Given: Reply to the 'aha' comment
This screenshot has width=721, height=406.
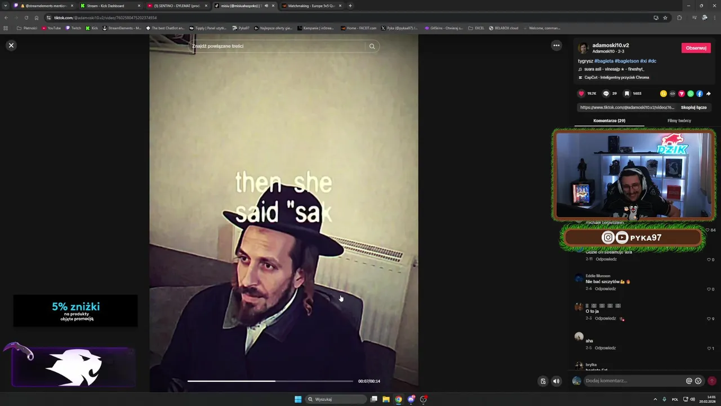Looking at the screenshot, I should tap(606, 348).
